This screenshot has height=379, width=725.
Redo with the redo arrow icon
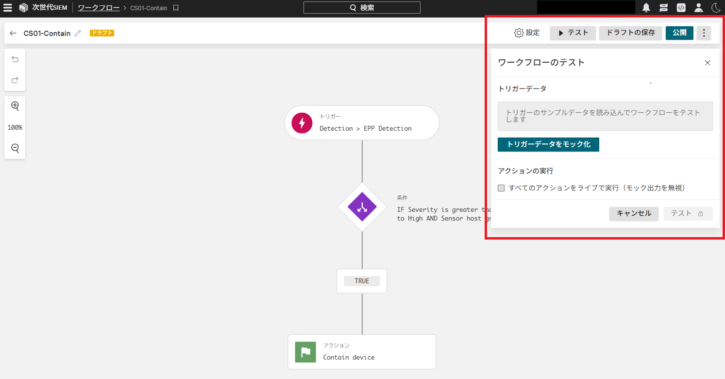tap(15, 80)
